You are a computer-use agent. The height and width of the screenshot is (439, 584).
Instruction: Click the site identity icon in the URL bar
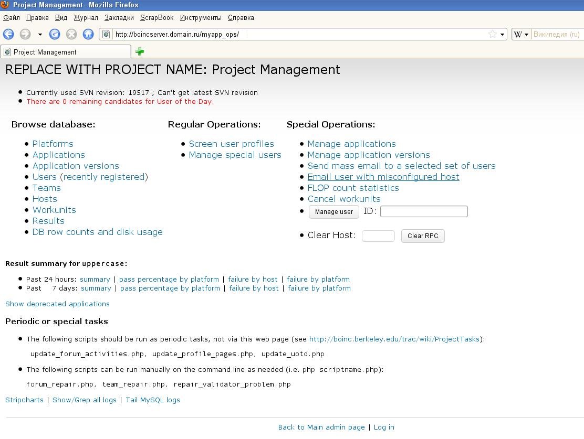pos(106,34)
